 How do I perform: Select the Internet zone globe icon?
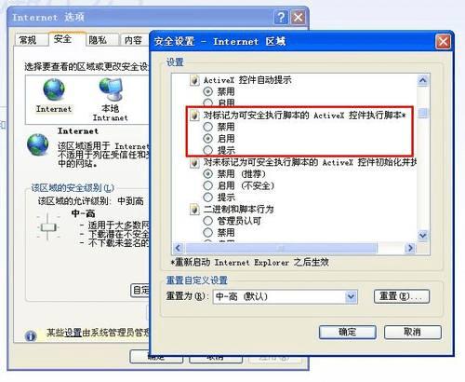(54, 89)
